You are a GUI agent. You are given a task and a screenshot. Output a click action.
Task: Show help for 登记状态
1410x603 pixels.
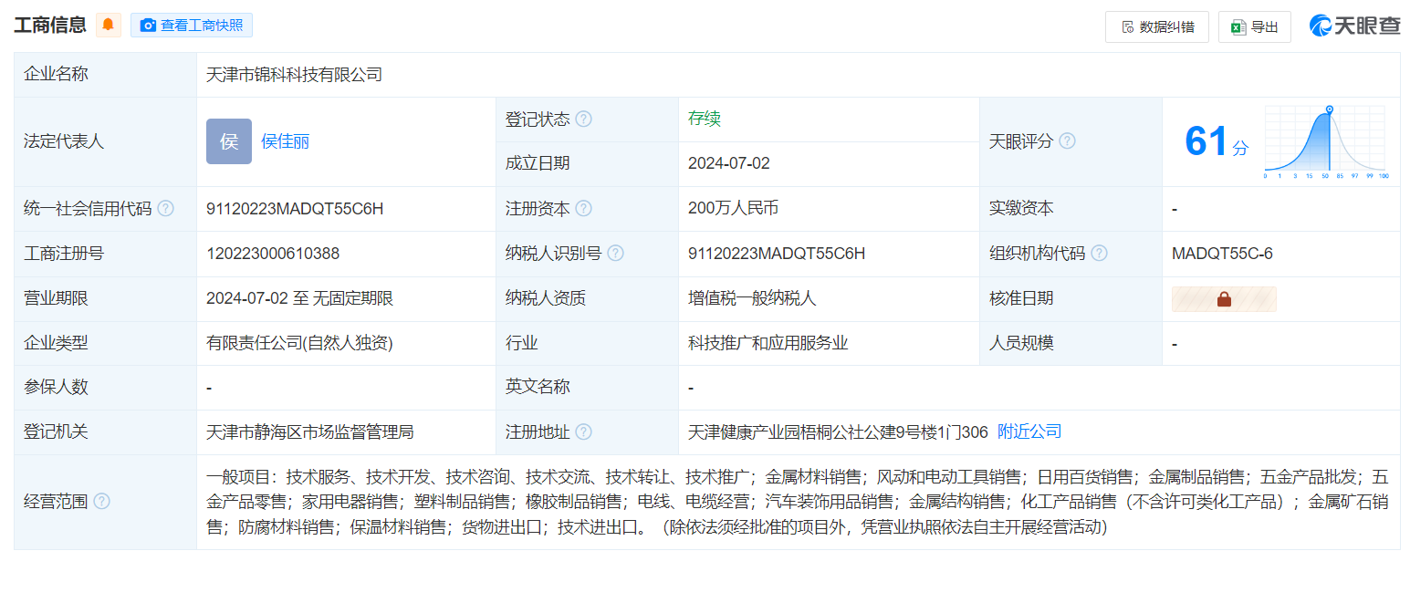(x=583, y=120)
